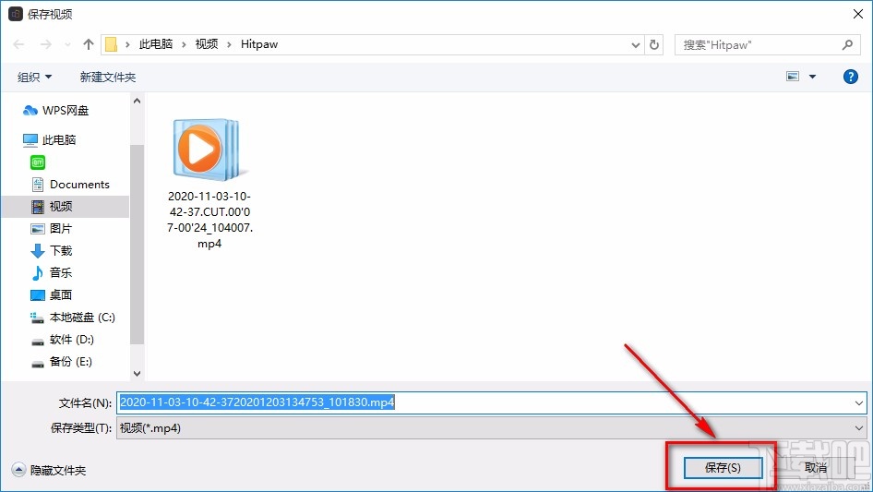Go back with the left arrow
Viewport: 873px width, 492px height.
tap(18, 44)
